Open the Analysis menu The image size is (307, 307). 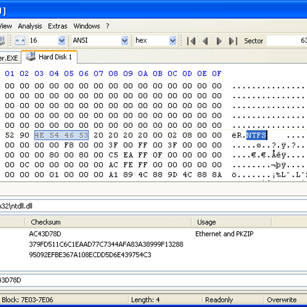click(30, 26)
